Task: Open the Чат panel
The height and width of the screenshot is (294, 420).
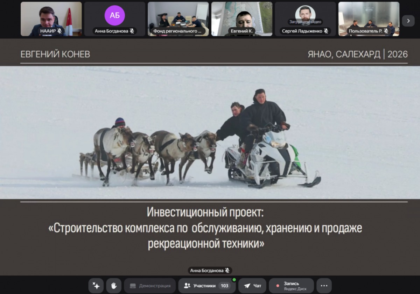Action: pos(252,286)
